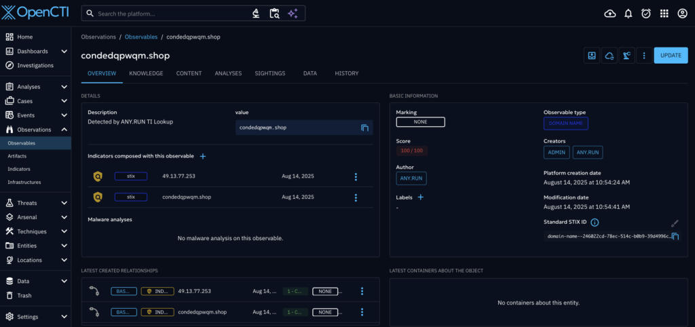This screenshot has height=327, width=695.
Task: Open the data import cloud upload icon
Action: coord(609,14)
